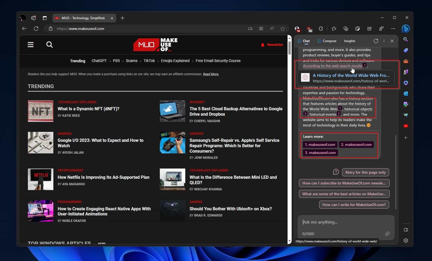Refresh the current page
The height and width of the screenshot is (261, 432).
click(36, 29)
